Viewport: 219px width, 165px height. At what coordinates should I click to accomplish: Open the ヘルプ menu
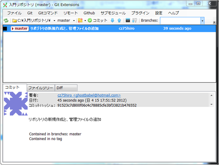point(173,13)
